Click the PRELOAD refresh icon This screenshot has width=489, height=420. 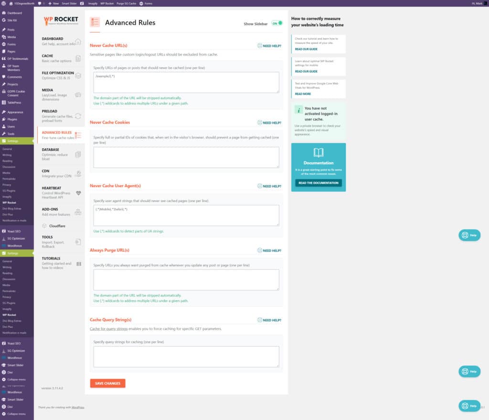(78, 116)
